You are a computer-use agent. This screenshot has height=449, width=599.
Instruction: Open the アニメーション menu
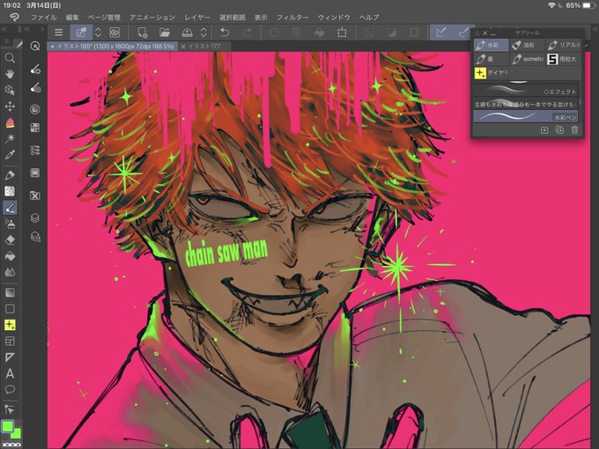coord(152,18)
